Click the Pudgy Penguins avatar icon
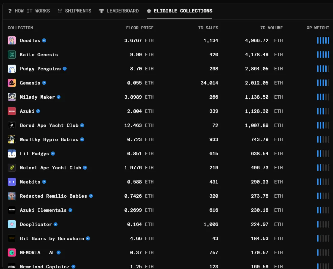The height and width of the screenshot is (269, 333). (x=12, y=69)
